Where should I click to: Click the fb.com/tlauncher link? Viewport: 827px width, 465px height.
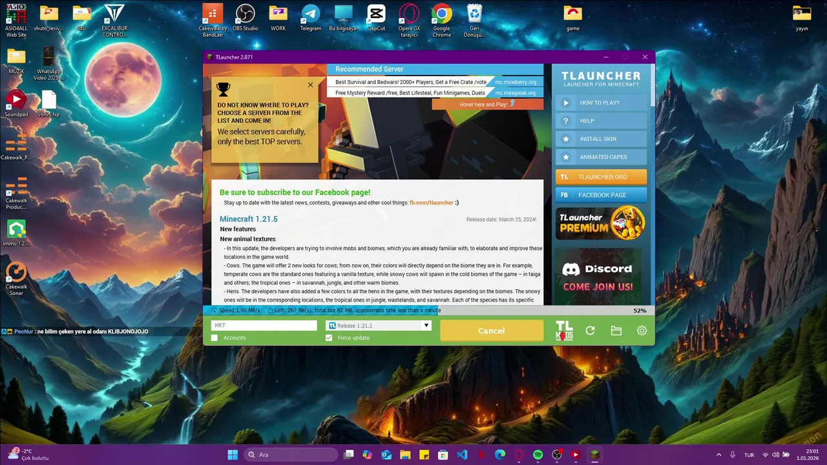pyautogui.click(x=432, y=203)
